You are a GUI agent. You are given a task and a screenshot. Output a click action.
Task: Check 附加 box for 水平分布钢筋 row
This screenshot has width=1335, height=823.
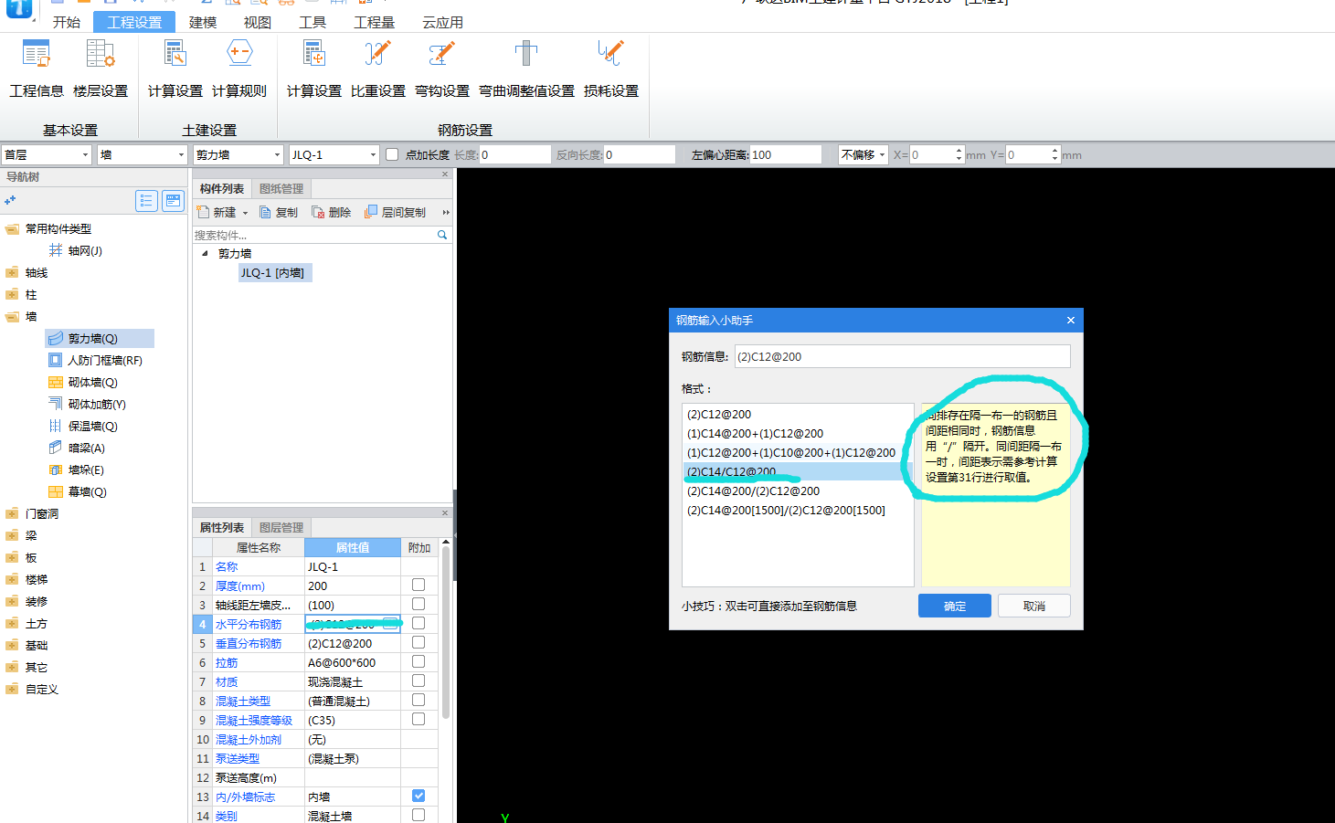419,623
